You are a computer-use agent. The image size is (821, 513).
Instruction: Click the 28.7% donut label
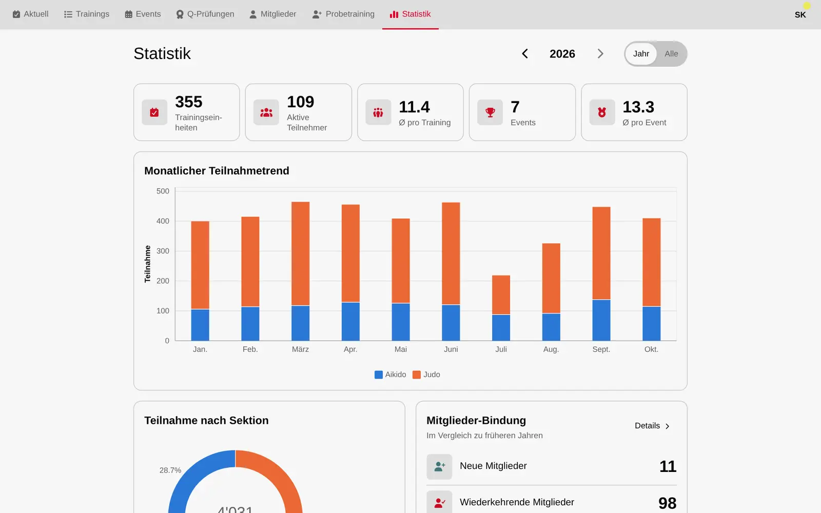170,470
